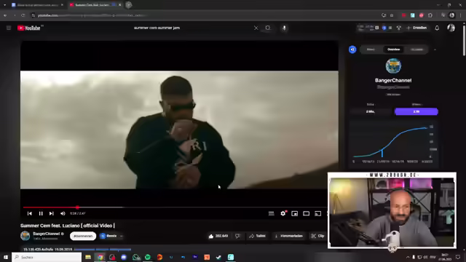Subscribe with the Abonnieren button

point(83,236)
